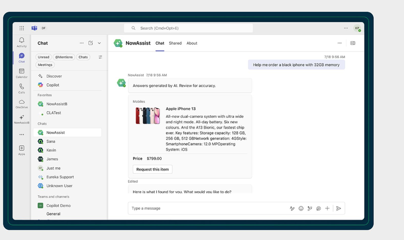Open more options ellipsis in chat header
The image size is (404, 240).
coord(339,43)
